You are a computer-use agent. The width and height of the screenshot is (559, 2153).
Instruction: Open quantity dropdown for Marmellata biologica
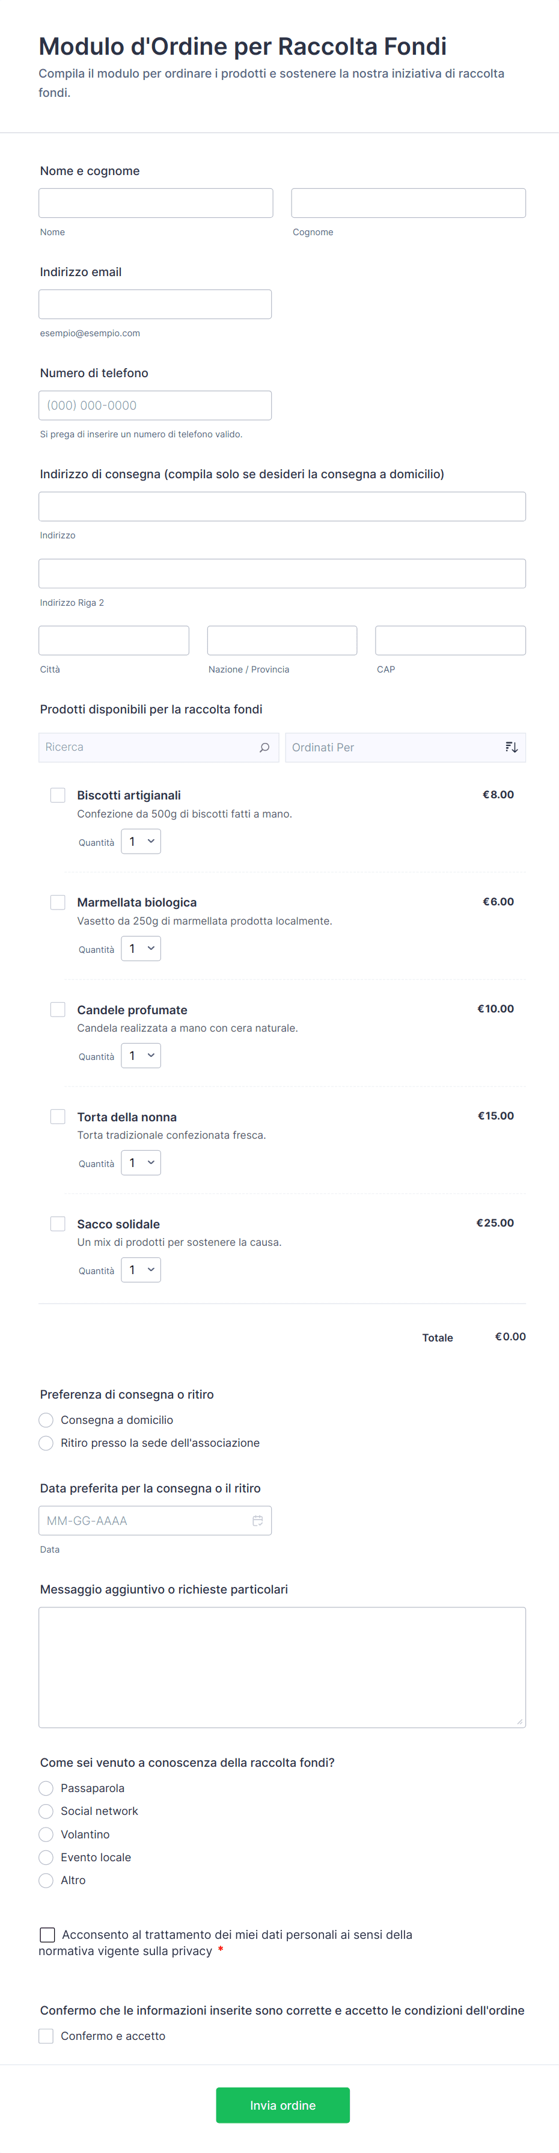click(x=141, y=949)
